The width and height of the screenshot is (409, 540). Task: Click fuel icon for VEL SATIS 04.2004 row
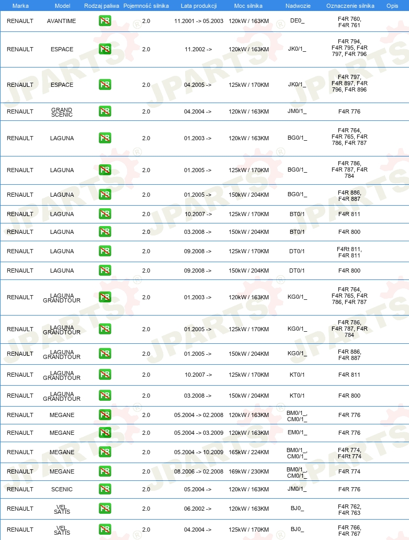(105, 530)
